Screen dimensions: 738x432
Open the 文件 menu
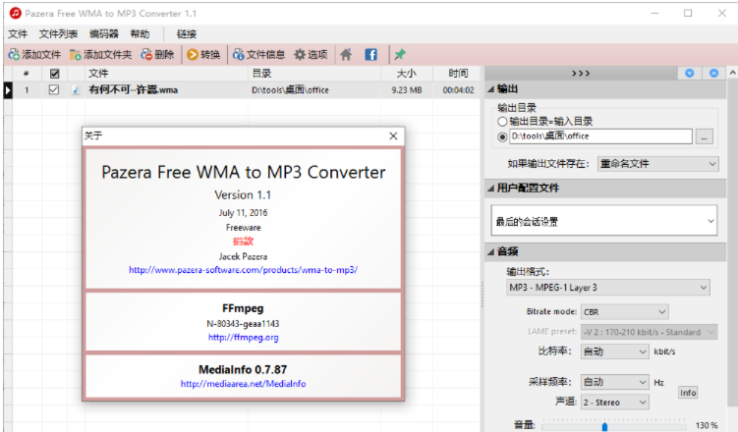(18, 33)
